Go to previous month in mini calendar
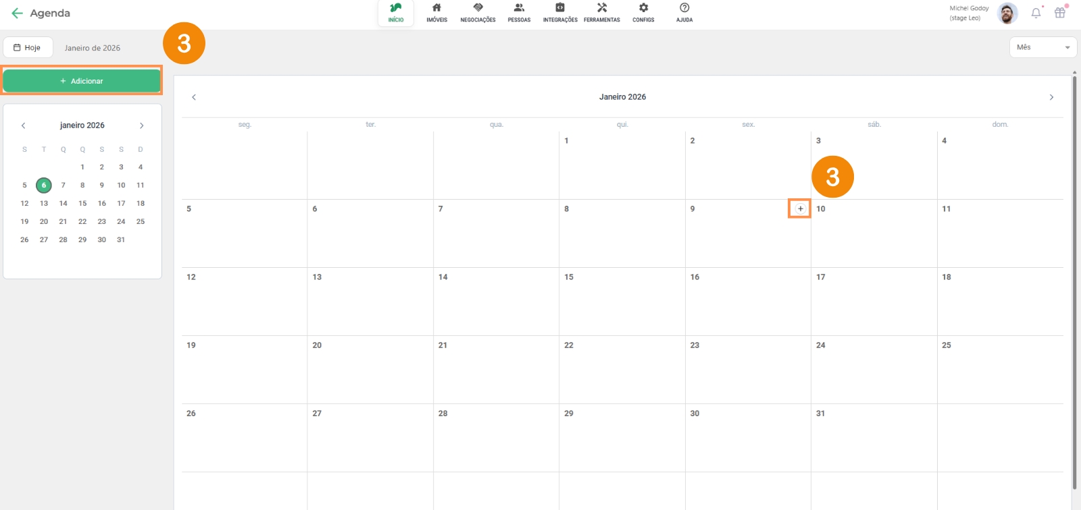This screenshot has height=510, width=1081. coord(24,125)
